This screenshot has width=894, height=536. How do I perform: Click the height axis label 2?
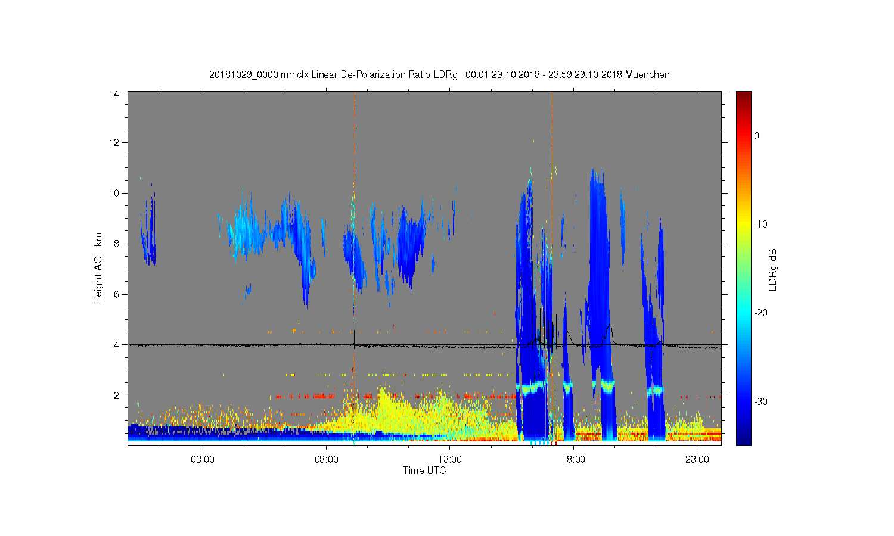[x=116, y=395]
